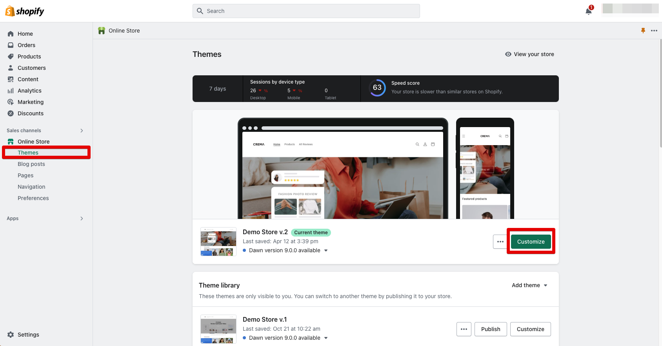662x346 pixels.
Task: Open the page header more options menu
Action: point(654,31)
